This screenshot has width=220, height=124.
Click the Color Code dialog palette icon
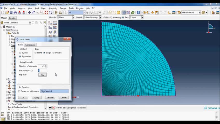[179, 13]
